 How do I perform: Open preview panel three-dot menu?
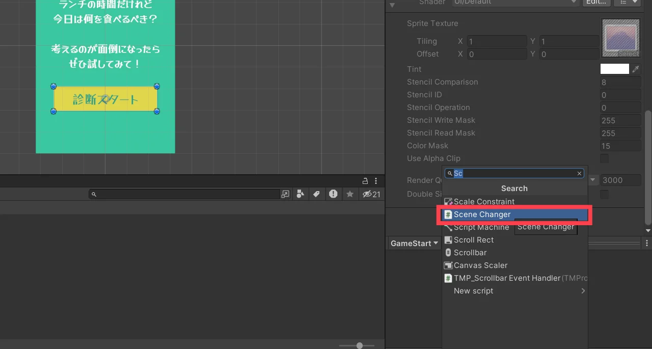click(x=647, y=243)
